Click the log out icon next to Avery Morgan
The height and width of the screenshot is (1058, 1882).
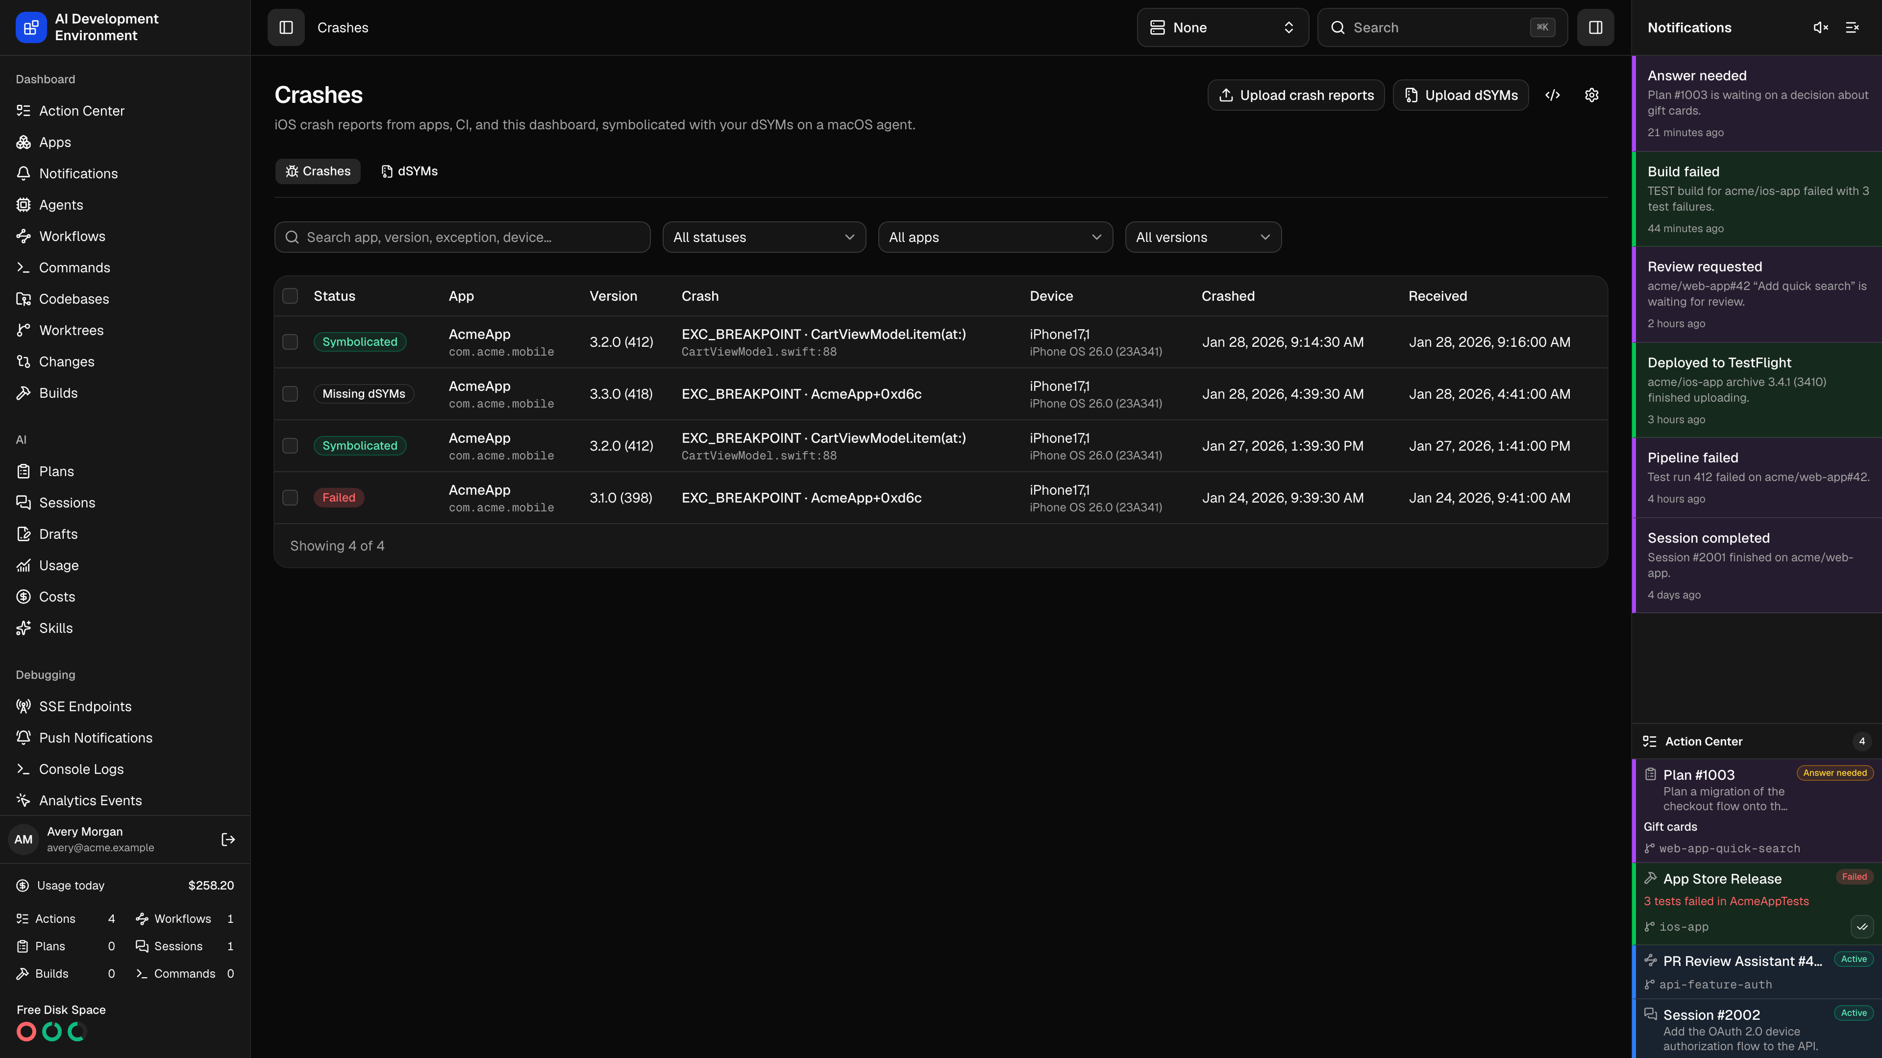point(228,840)
